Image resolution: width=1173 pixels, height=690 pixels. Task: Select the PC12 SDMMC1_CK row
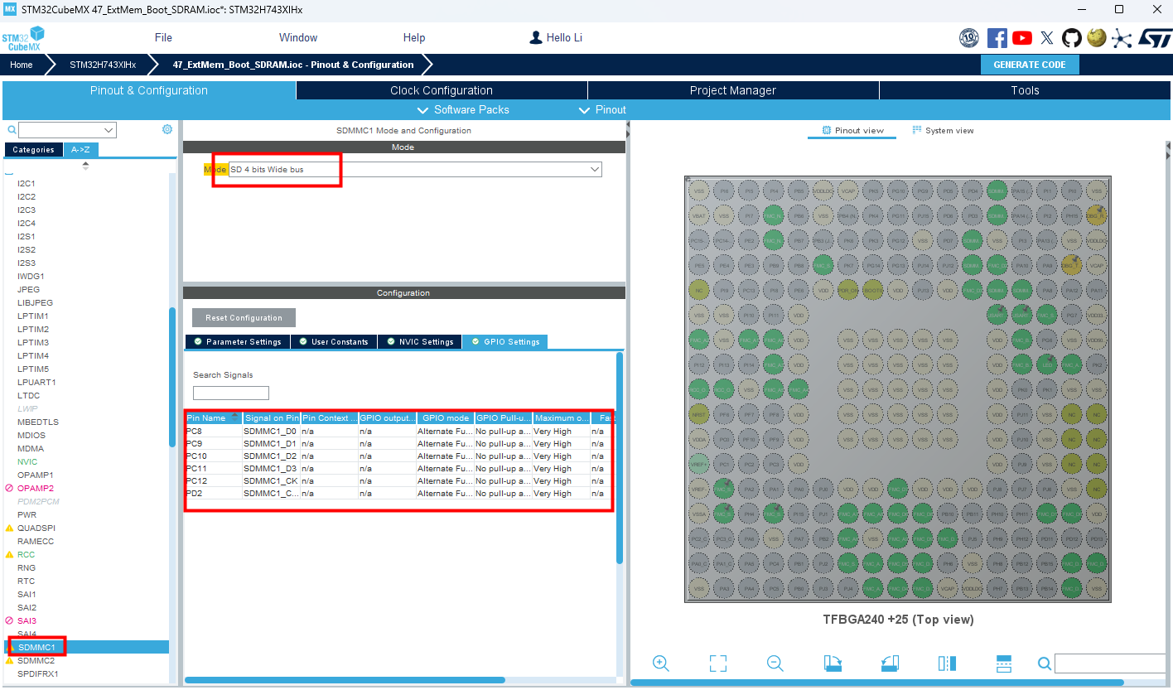tap(398, 481)
